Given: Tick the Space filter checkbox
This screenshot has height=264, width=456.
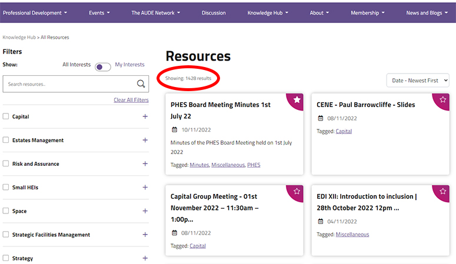Looking at the screenshot, I should (6, 211).
